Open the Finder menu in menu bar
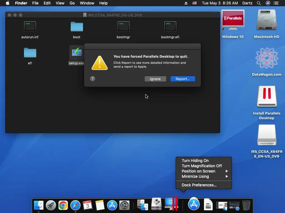 click(x=21, y=3)
